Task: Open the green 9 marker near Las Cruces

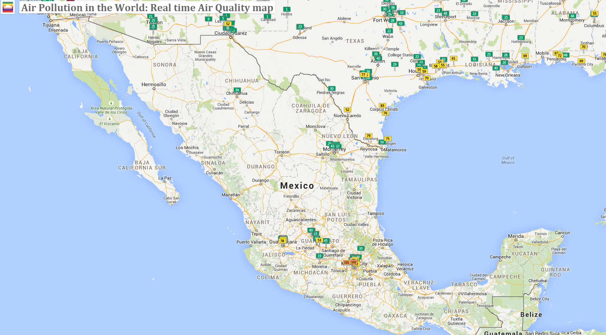Action: (x=209, y=19)
